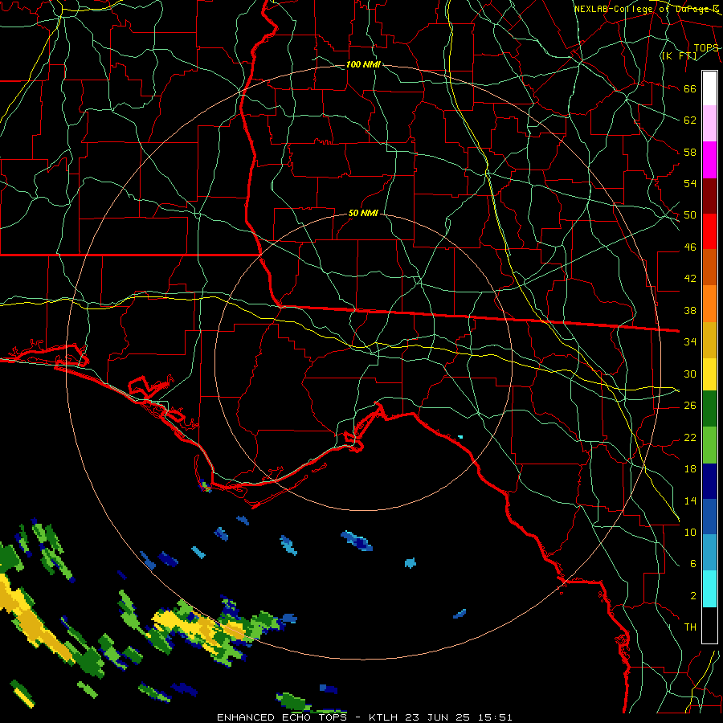Click the "ENHANCED ECHO TOPS - KTLH" caption
This screenshot has width=723, height=723.
pyautogui.click(x=308, y=717)
